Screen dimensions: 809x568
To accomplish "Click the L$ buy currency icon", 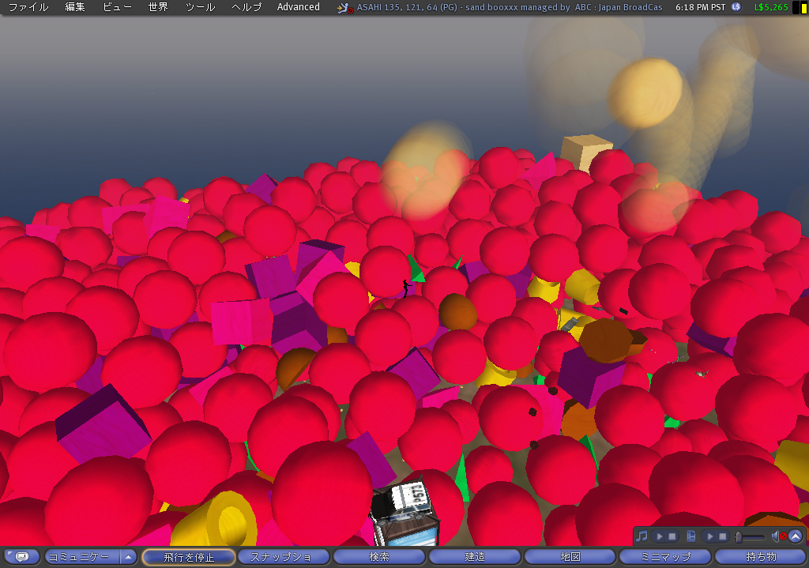I will click(x=736, y=7).
